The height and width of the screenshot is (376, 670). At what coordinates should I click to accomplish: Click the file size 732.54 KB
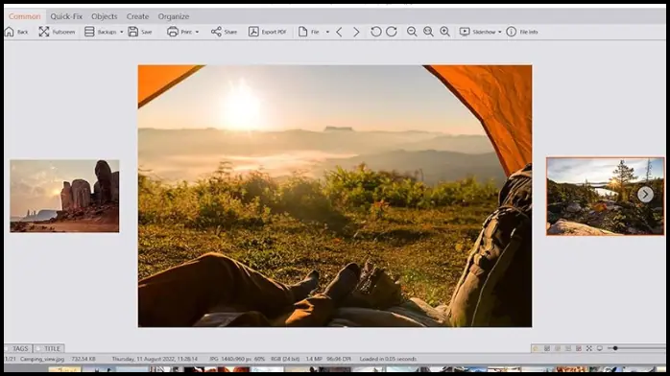(84, 359)
